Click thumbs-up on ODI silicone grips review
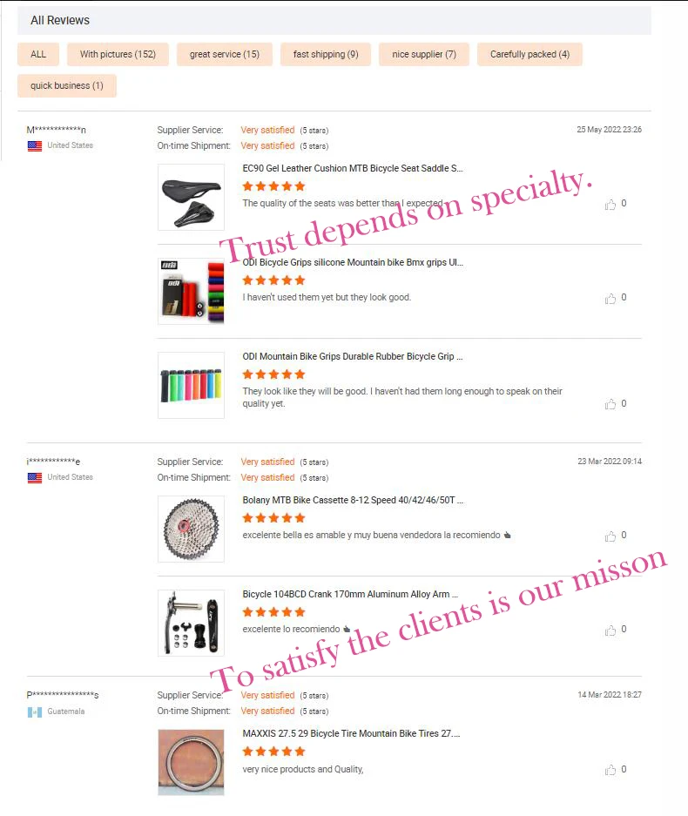Screen dimensions: 688x816 [610, 298]
